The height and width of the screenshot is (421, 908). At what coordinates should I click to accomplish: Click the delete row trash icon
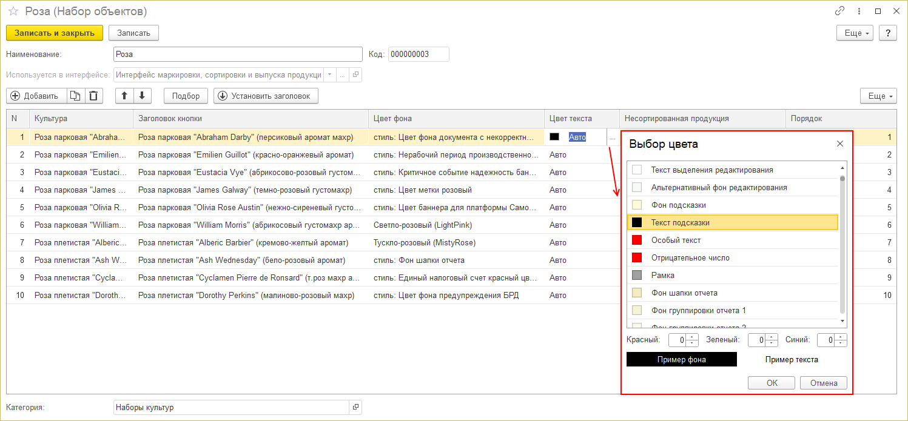(93, 96)
